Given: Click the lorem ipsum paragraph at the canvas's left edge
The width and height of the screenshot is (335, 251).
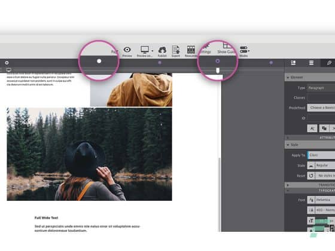Looking at the screenshot, I should (x=41, y=79).
